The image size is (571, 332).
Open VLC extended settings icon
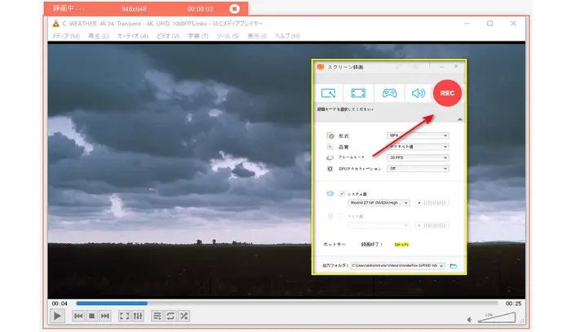point(138,316)
